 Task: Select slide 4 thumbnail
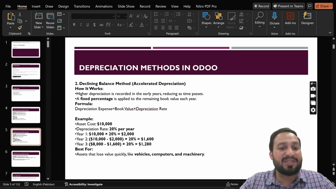[x=26, y=115]
